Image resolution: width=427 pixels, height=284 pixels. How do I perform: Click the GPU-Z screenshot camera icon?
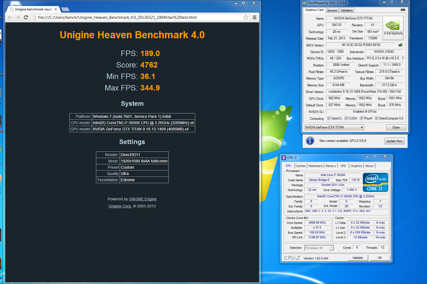(x=403, y=10)
